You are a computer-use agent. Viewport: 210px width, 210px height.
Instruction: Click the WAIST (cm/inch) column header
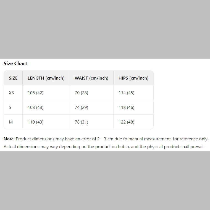(x=91, y=78)
